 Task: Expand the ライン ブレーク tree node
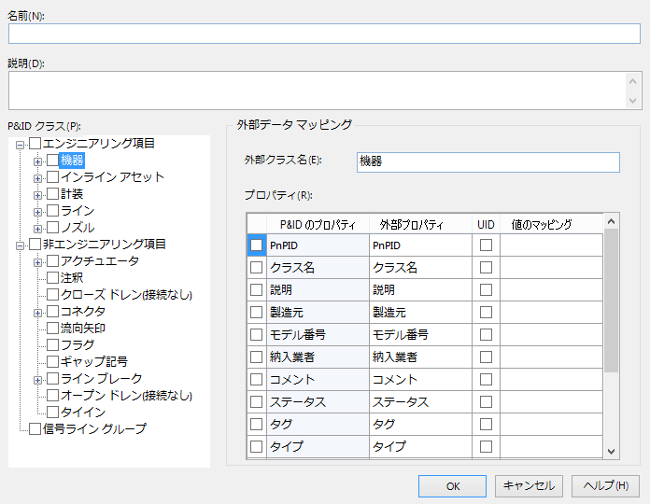[x=38, y=379]
